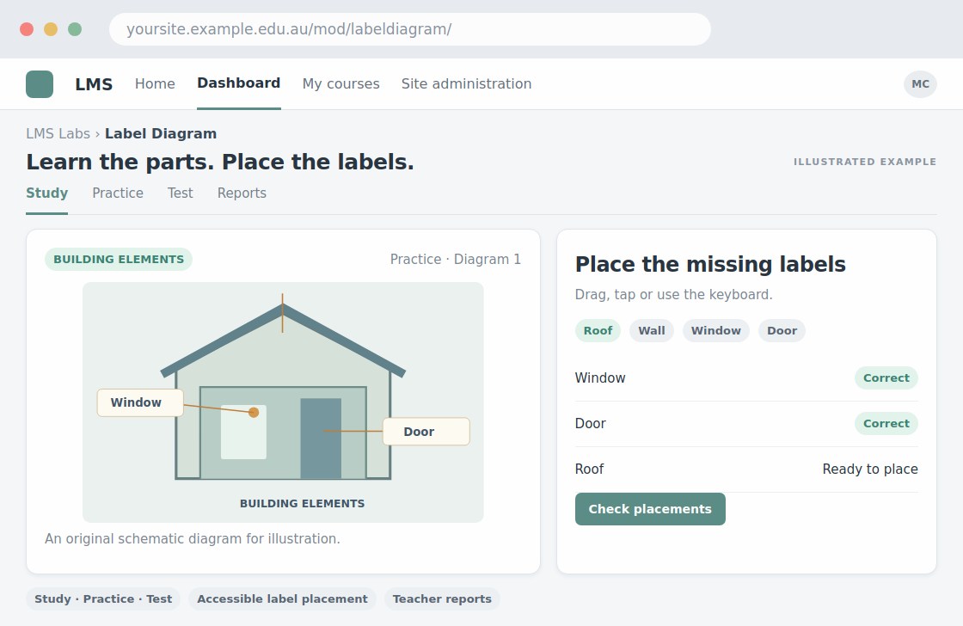Click the green LMS logo square

pyautogui.click(x=40, y=84)
